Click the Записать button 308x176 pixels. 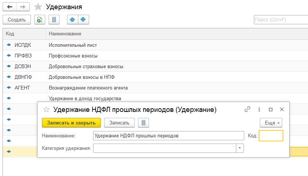click(x=119, y=123)
